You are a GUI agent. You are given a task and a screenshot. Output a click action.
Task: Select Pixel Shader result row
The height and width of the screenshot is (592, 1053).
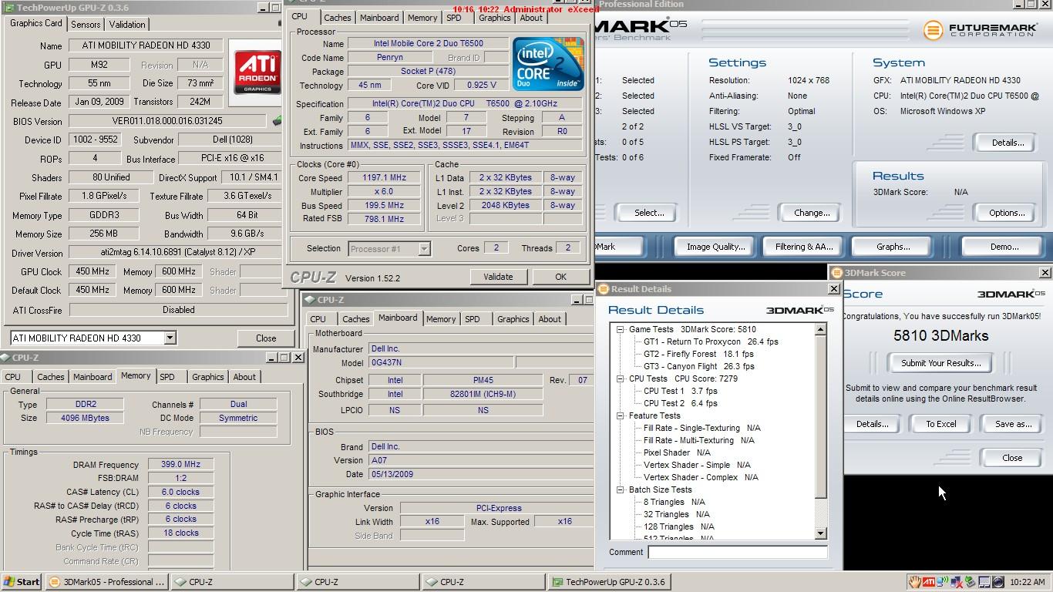pyautogui.click(x=677, y=452)
